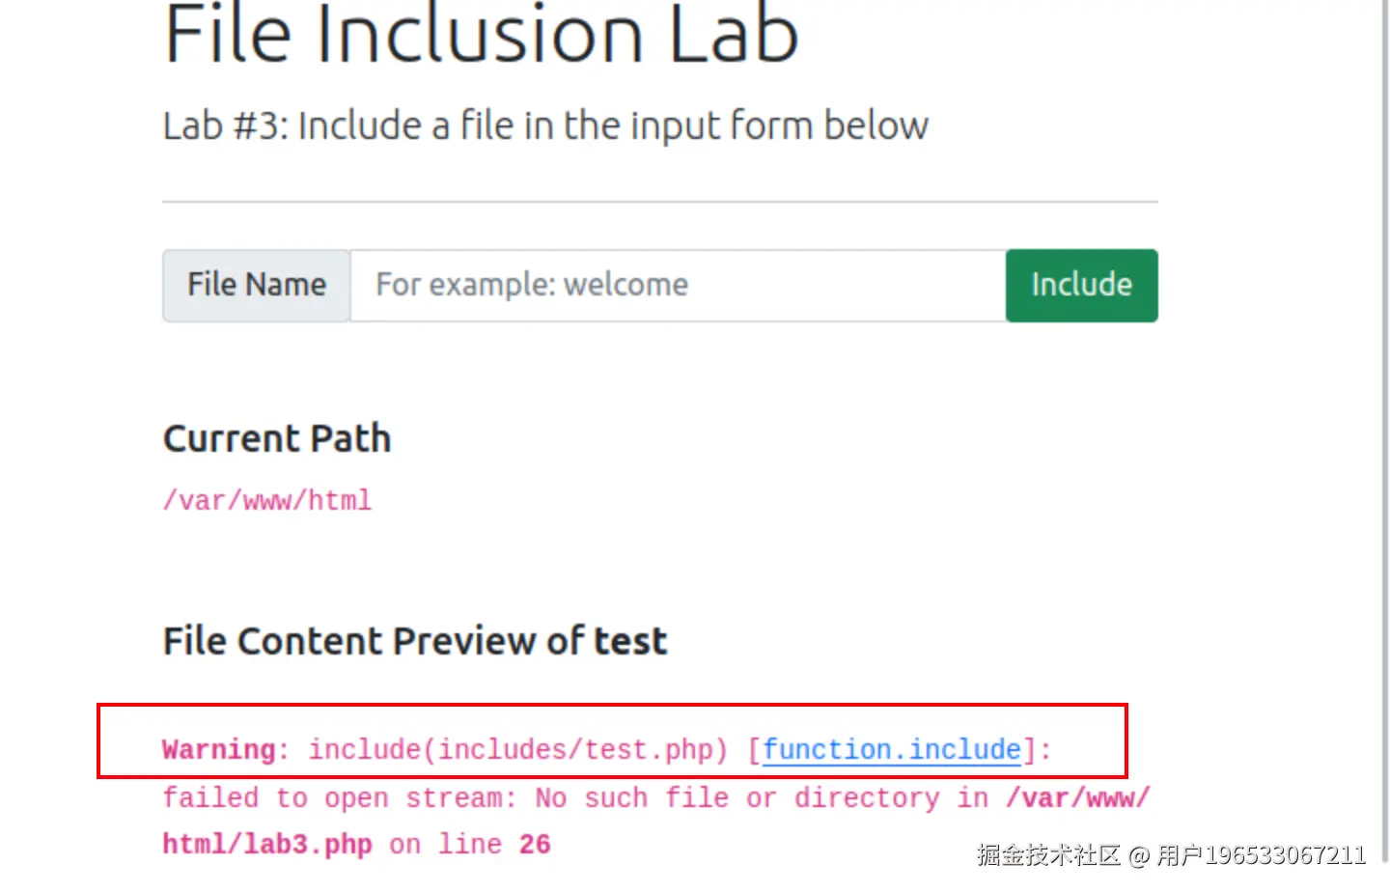The image size is (1390, 892).
Task: Click the bold word test in heading
Action: point(630,640)
